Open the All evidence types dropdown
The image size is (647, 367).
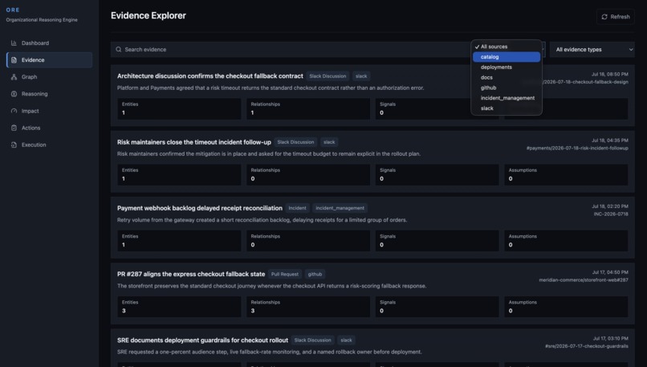592,50
